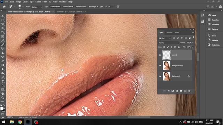
Task: Select the Clone Stamp tool
Action: (2, 53)
